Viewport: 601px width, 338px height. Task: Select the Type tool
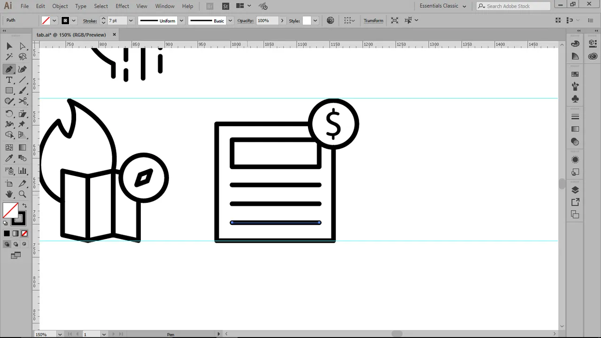pyautogui.click(x=9, y=80)
